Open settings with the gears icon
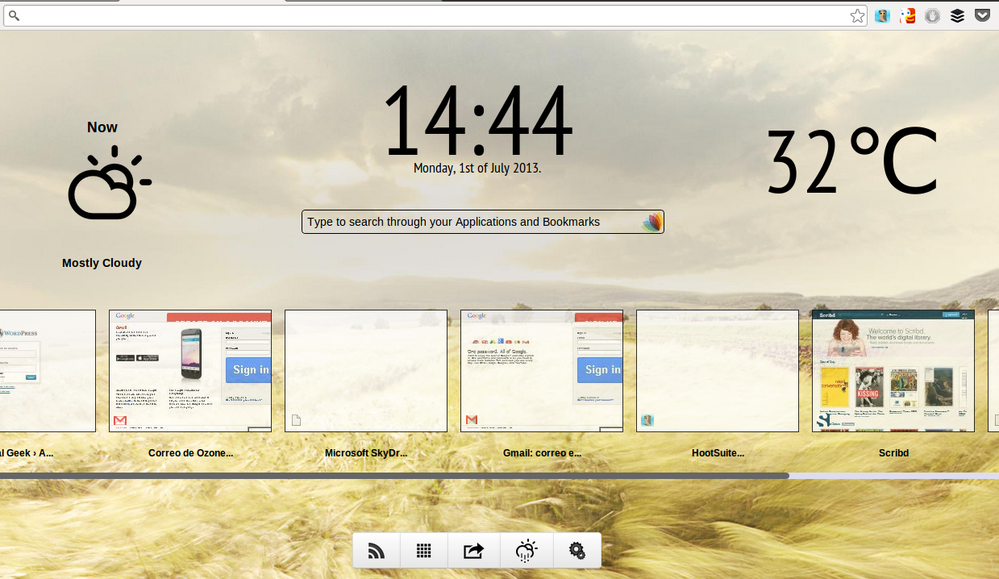999x579 pixels. pyautogui.click(x=577, y=551)
